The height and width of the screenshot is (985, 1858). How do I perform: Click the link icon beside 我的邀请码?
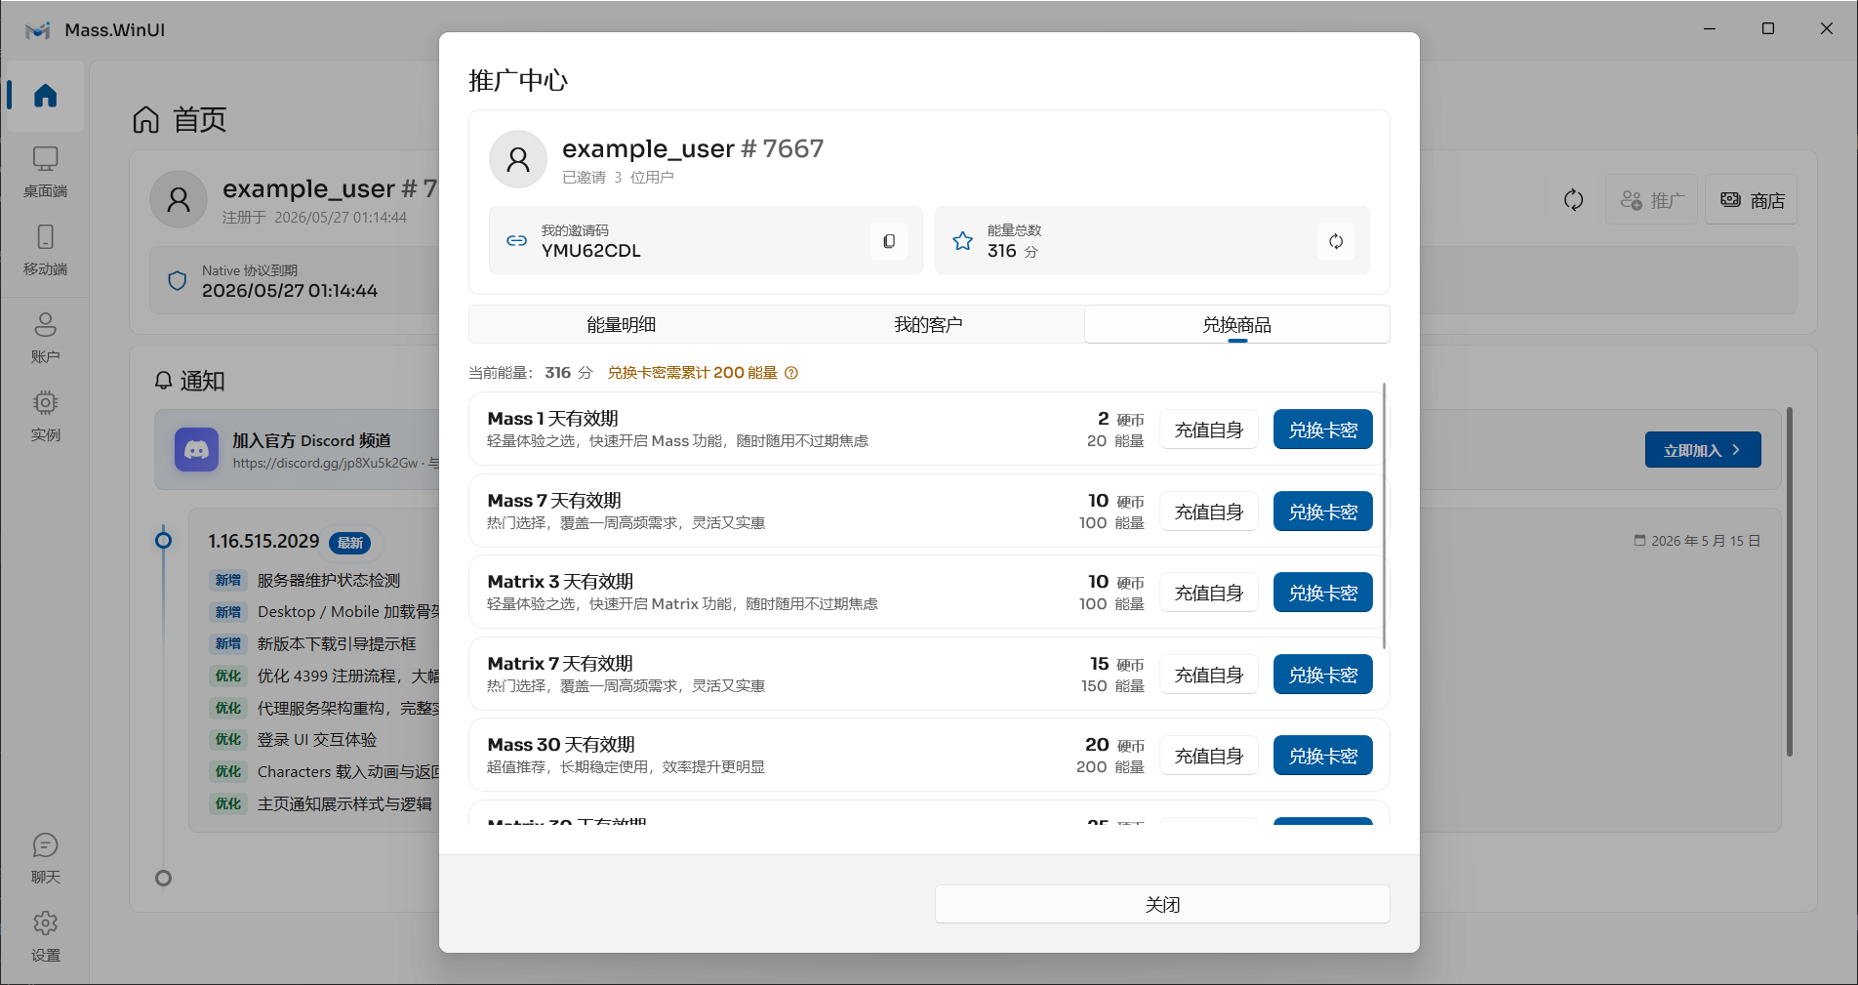517,240
